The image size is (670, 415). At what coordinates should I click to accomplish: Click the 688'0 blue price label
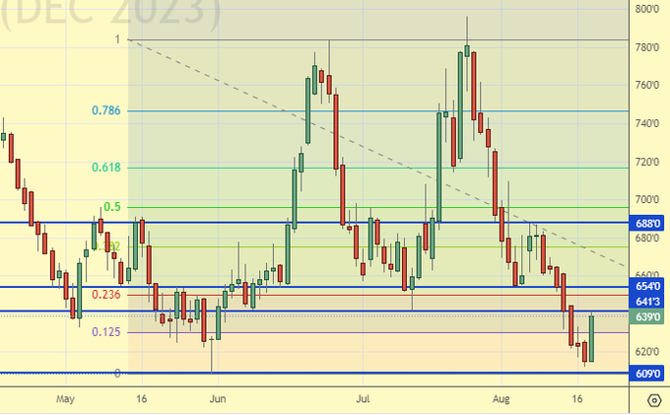[x=648, y=223]
